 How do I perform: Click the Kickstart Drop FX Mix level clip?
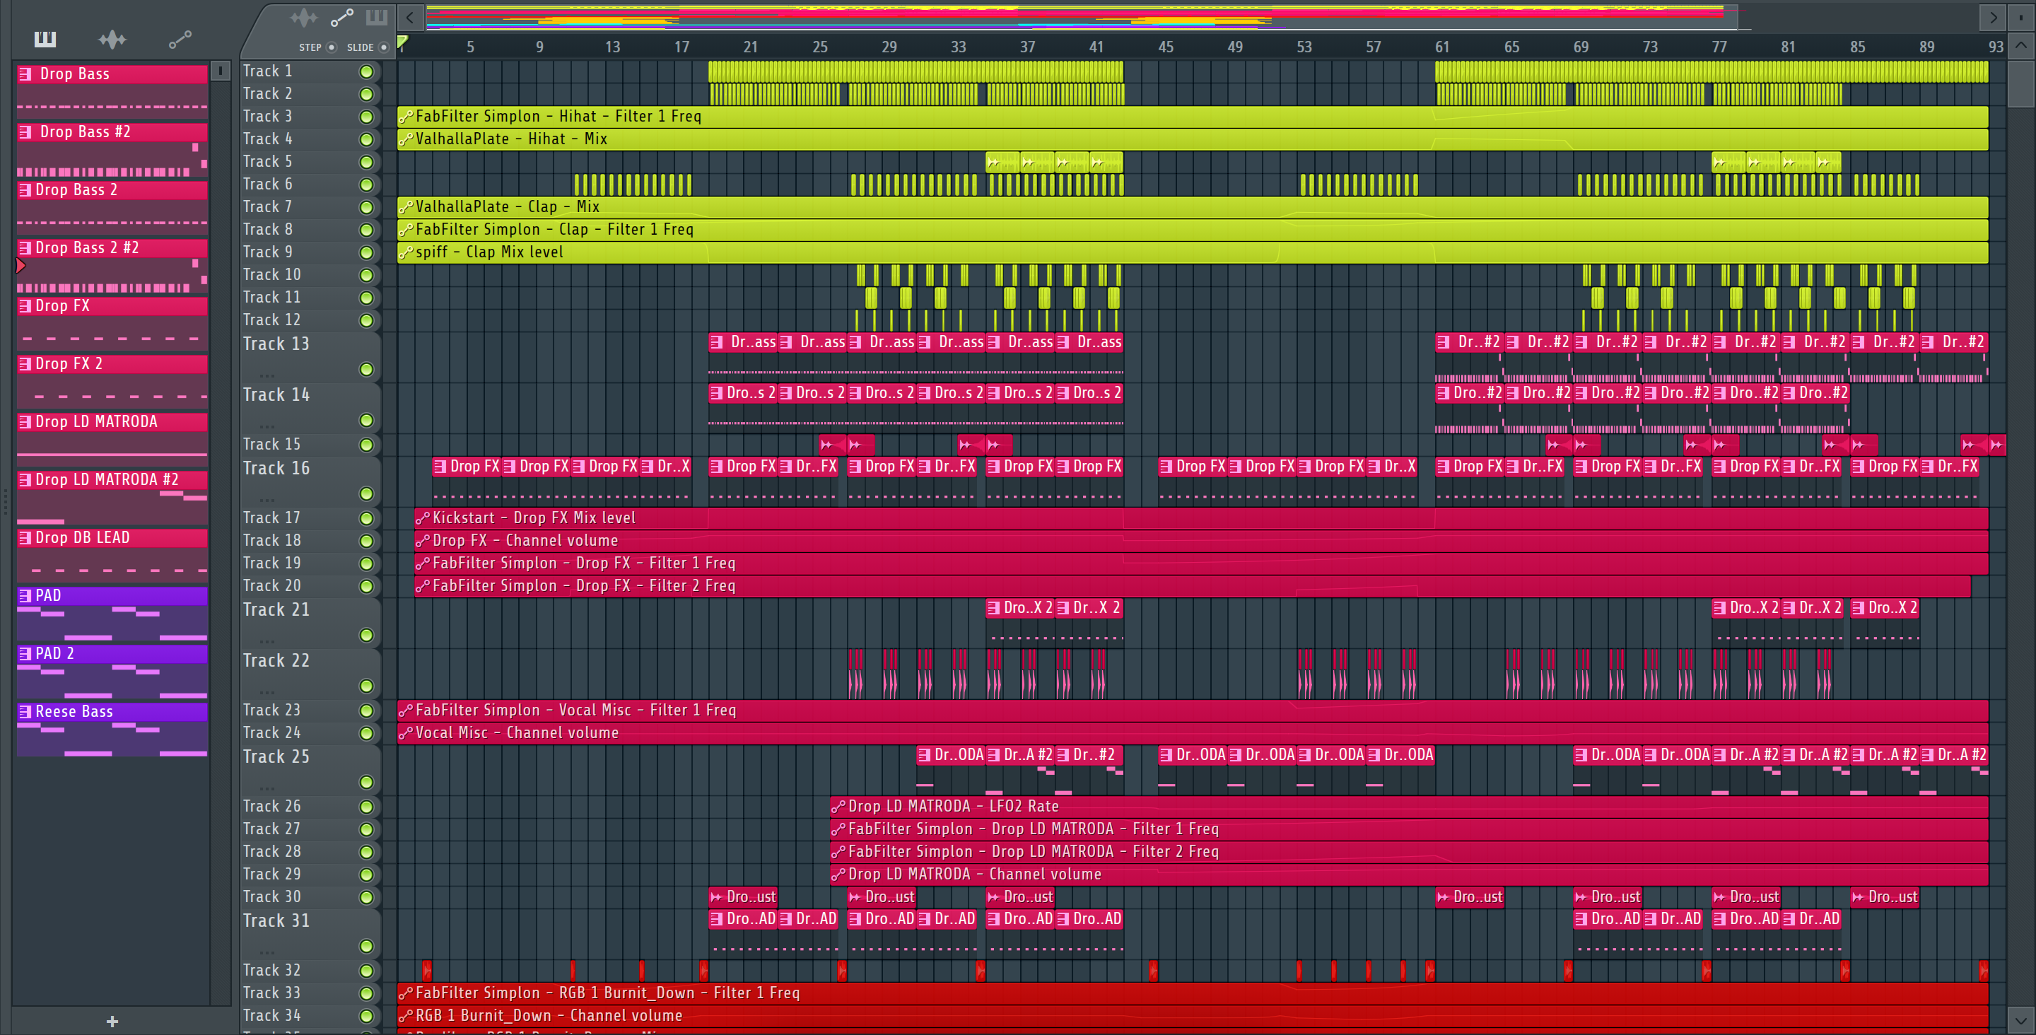tap(534, 518)
